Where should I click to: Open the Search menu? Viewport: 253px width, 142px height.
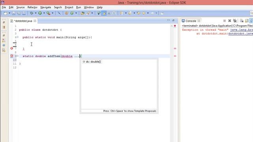tap(58, 7)
